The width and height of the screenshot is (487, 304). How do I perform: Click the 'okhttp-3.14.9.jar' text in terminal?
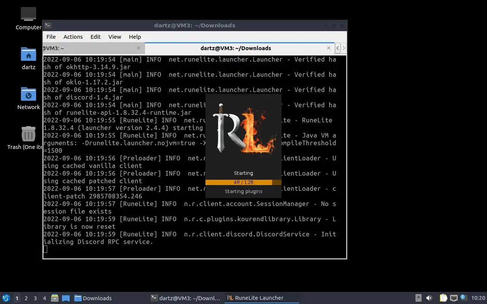[99, 67]
